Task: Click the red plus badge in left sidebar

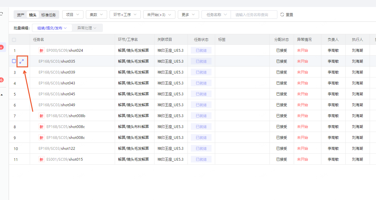Action: 1,47
